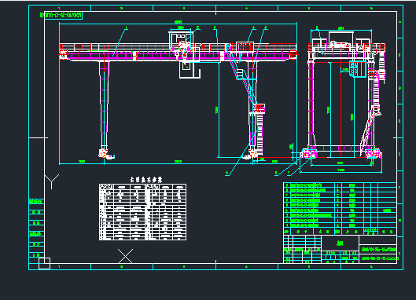Click the drawing name cell in title block
Image resolution: width=416 pixels, height=300 pixels.
341,243
